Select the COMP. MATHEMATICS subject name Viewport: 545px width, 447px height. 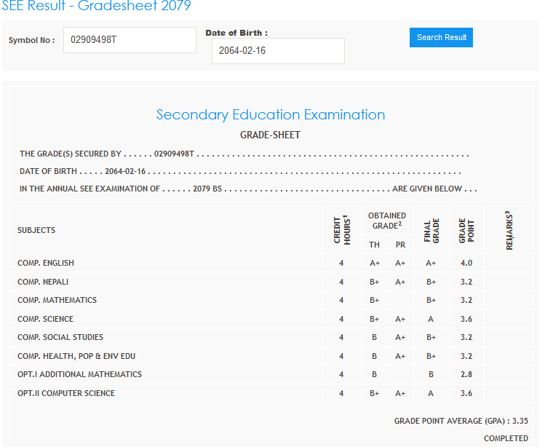click(57, 300)
